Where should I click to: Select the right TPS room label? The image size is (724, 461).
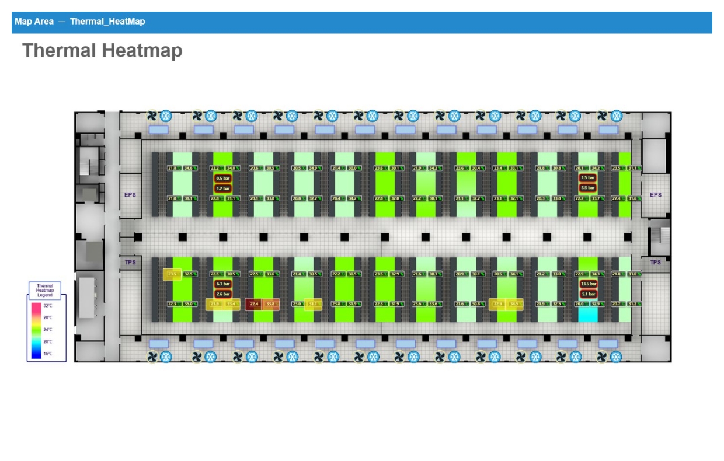[656, 263]
